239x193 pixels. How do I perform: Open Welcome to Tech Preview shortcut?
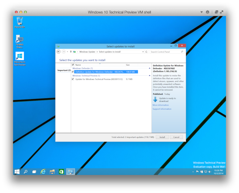(20, 59)
